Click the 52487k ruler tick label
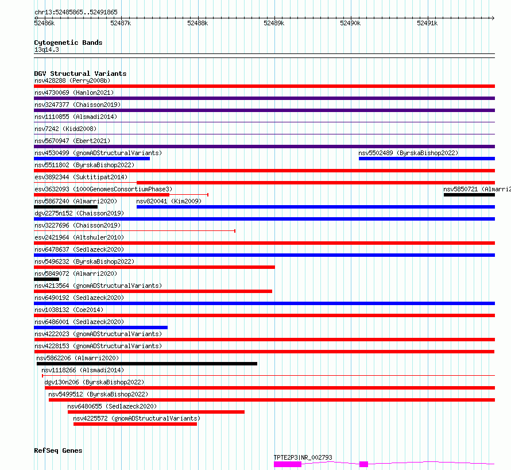The height and width of the screenshot is (470, 511). tap(121, 23)
